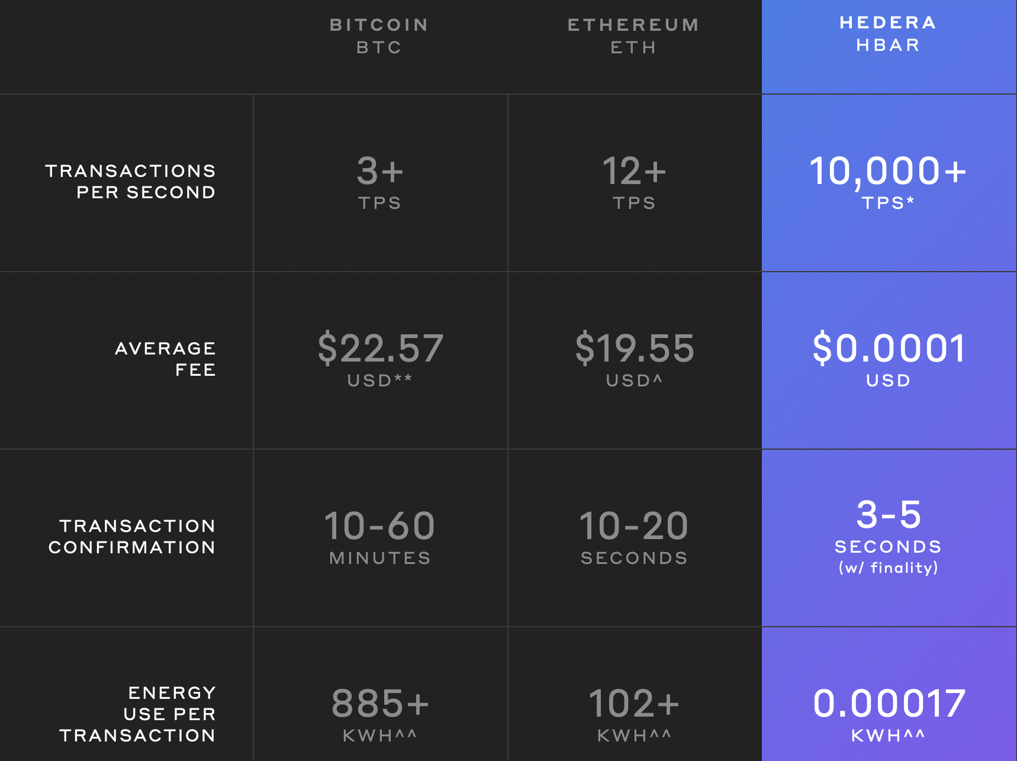Click the Average Fee row label
This screenshot has width=1017, height=761.
click(166, 359)
